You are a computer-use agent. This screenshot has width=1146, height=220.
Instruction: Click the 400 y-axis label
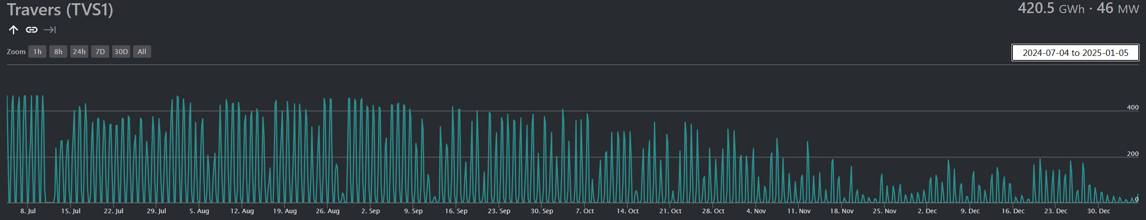coord(1132,107)
